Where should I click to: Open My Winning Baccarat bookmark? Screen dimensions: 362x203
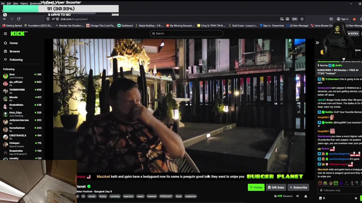(180, 26)
